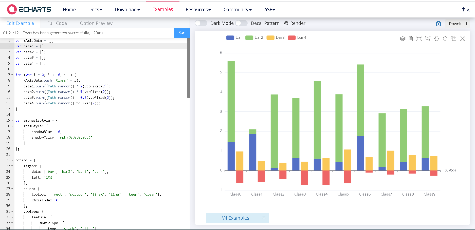Toggle the bar3 series in legend
The height and width of the screenshot is (230, 475).
pos(276,37)
